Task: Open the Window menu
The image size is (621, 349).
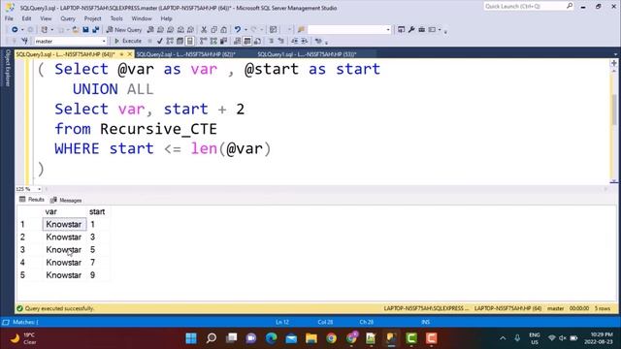Action: click(x=142, y=18)
